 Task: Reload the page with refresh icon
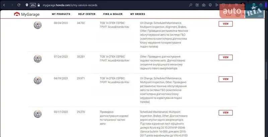(x=19, y=5)
